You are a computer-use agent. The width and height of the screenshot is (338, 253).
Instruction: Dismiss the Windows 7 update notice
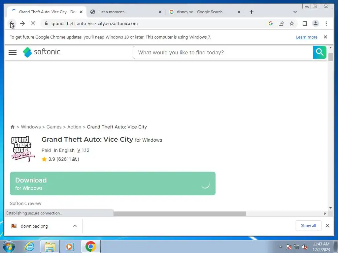tap(325, 37)
